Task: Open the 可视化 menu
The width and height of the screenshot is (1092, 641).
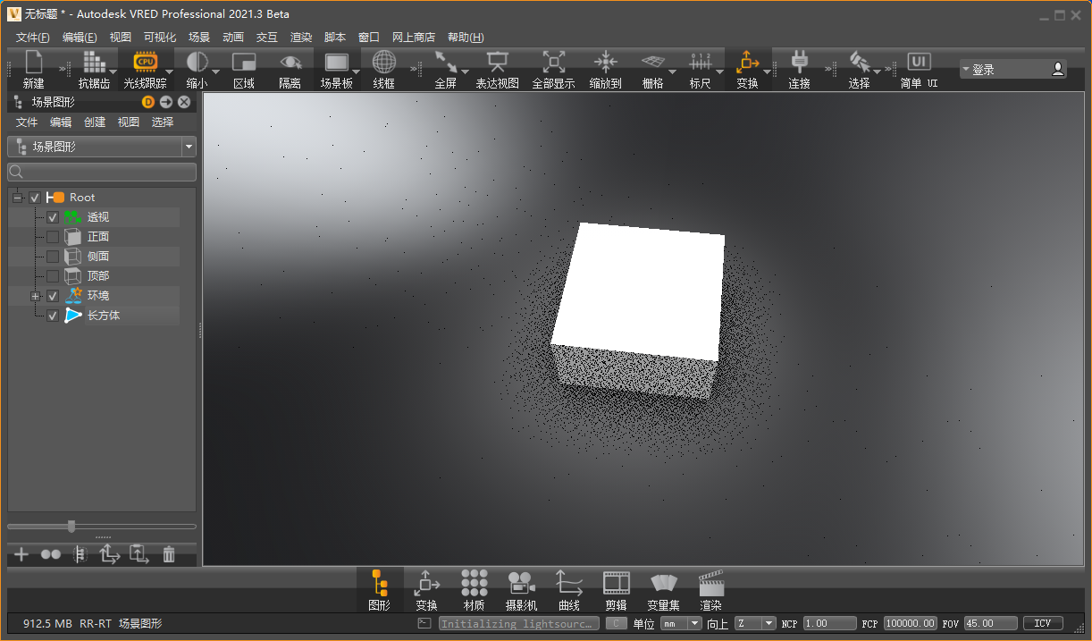Action: (160, 38)
